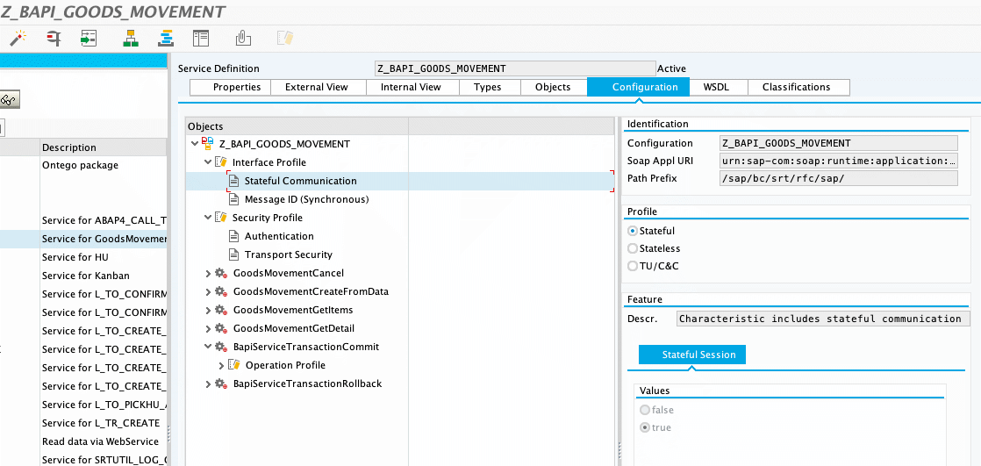Switch to the WSDL tab

(715, 87)
